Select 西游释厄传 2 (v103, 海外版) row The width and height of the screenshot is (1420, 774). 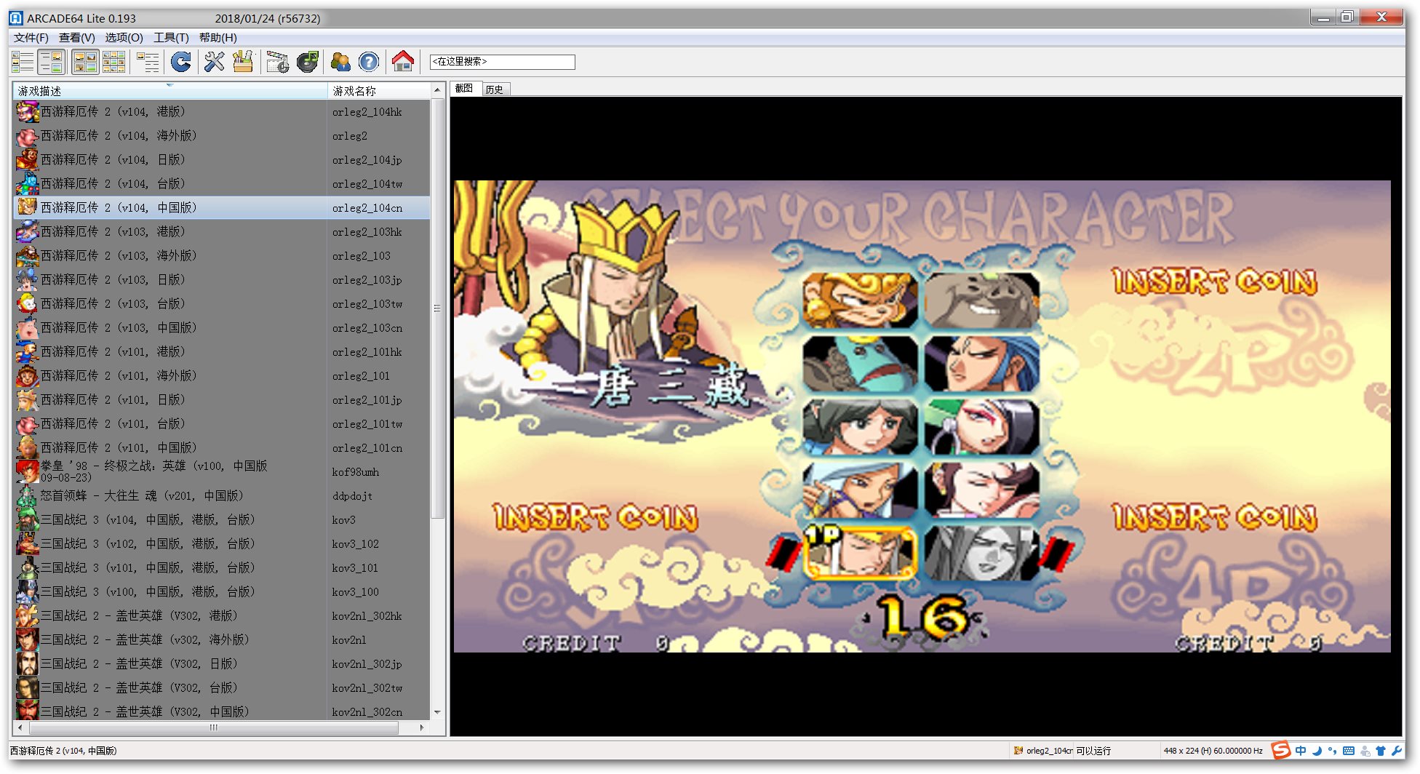coord(222,256)
